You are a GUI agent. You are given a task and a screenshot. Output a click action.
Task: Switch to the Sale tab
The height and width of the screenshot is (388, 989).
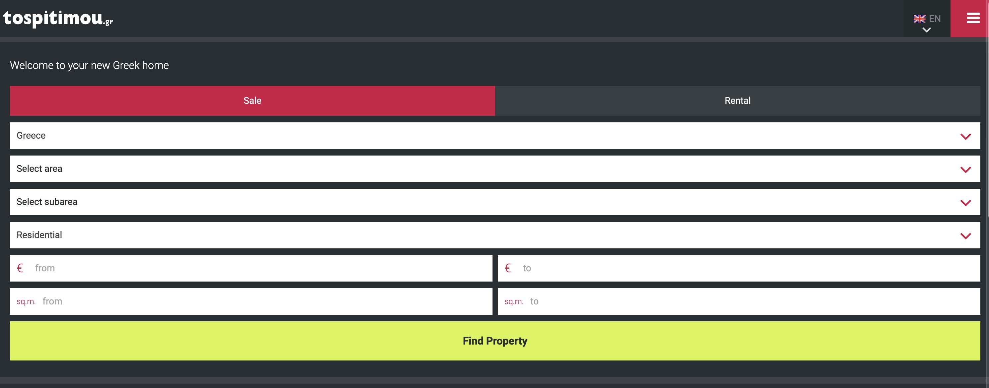pyautogui.click(x=252, y=100)
